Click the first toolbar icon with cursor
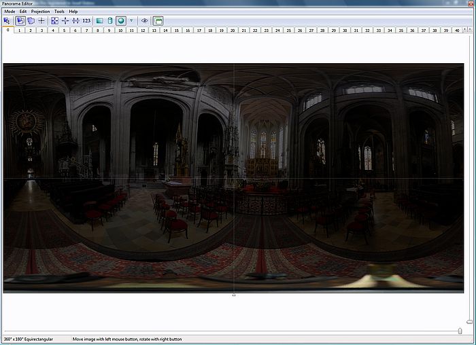Image resolution: width=476 pixels, height=345 pixels. pyautogui.click(x=7, y=21)
